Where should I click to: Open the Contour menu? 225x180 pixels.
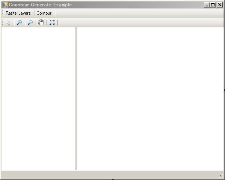44,13
